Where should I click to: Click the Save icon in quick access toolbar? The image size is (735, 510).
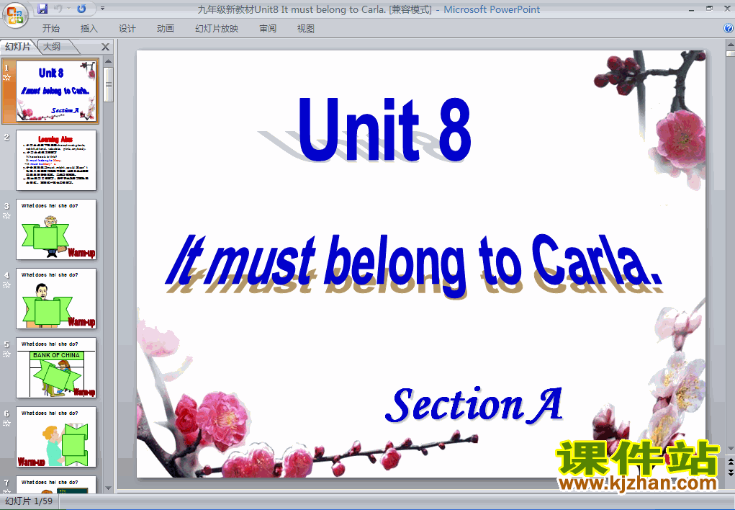[42, 9]
